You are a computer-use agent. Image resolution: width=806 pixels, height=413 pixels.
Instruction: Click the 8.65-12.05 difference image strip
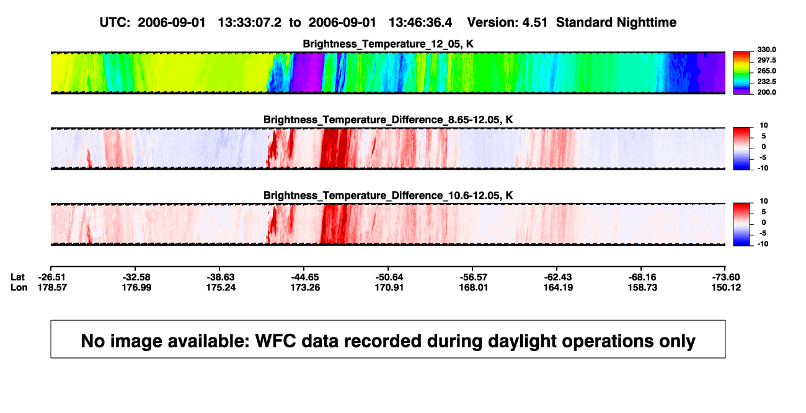pyautogui.click(x=387, y=148)
